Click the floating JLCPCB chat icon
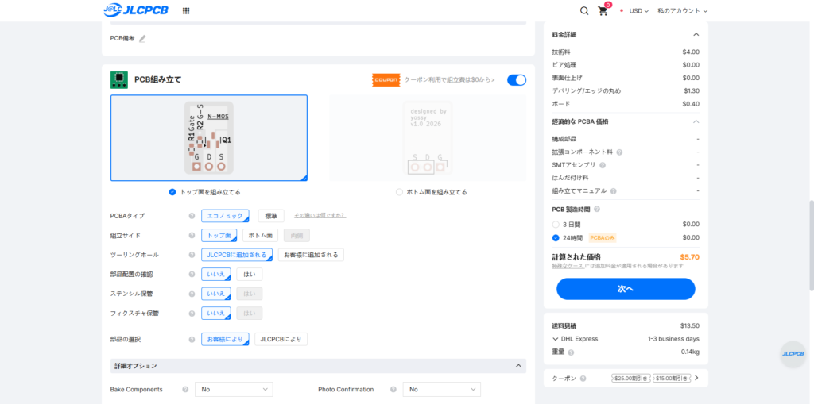The width and height of the screenshot is (814, 404). coord(793,354)
